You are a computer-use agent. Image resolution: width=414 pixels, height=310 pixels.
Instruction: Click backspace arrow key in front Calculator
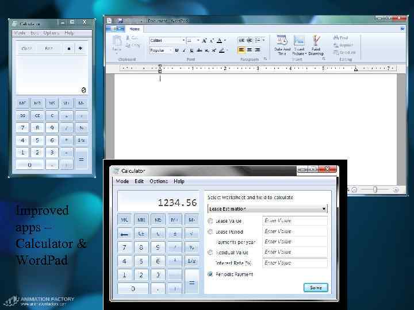[124, 234]
